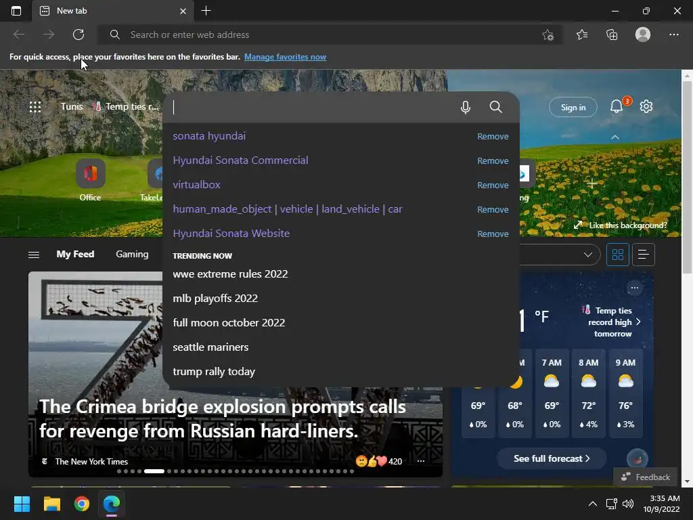Open the Favorites list icon

point(582,35)
